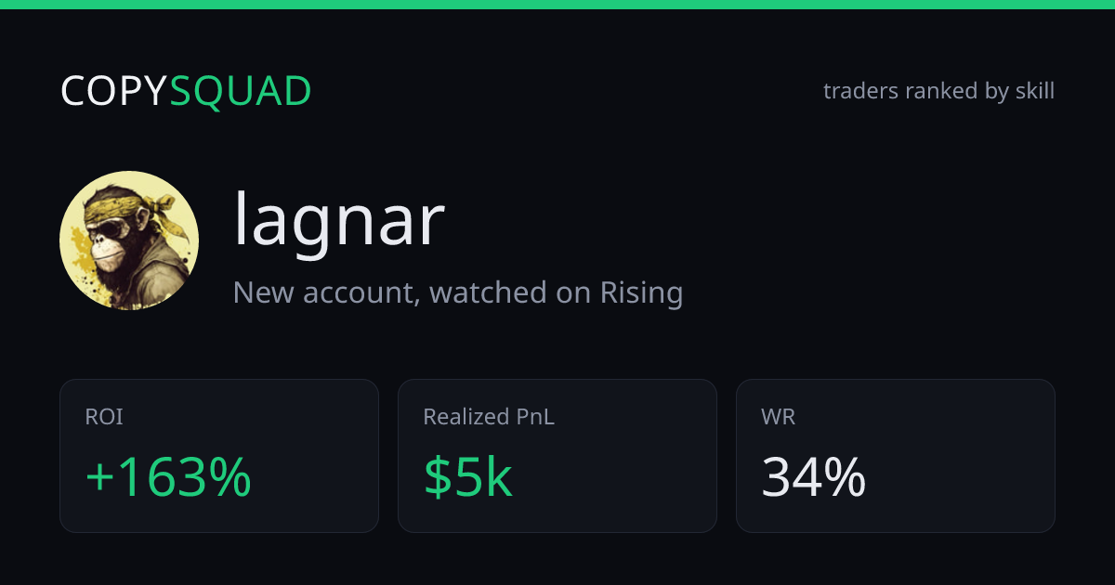The height and width of the screenshot is (585, 1115).
Task: Select the trader name lagnar
Action: 339,220
